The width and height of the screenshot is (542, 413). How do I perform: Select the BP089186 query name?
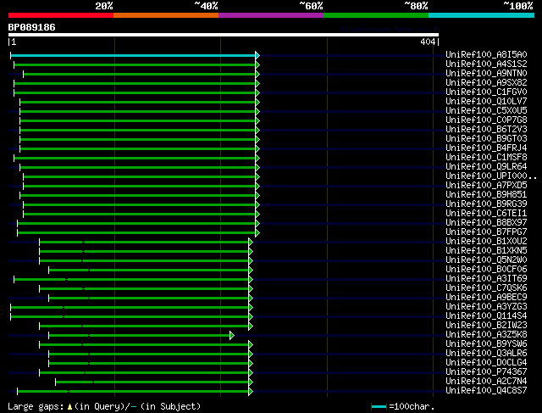[x=32, y=27]
